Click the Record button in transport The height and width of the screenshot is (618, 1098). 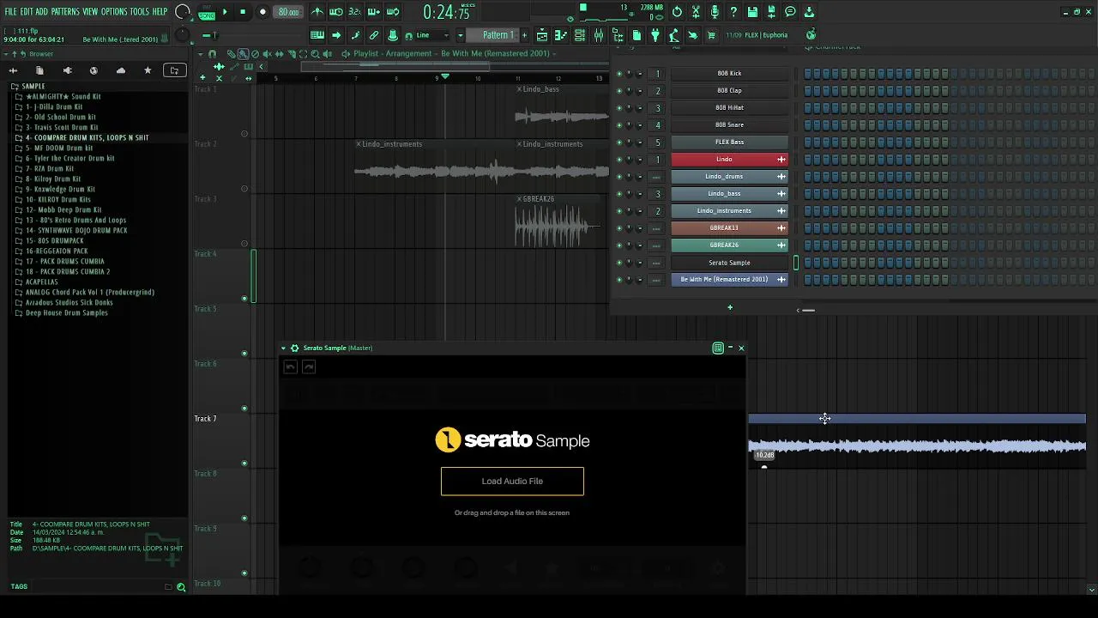click(262, 12)
